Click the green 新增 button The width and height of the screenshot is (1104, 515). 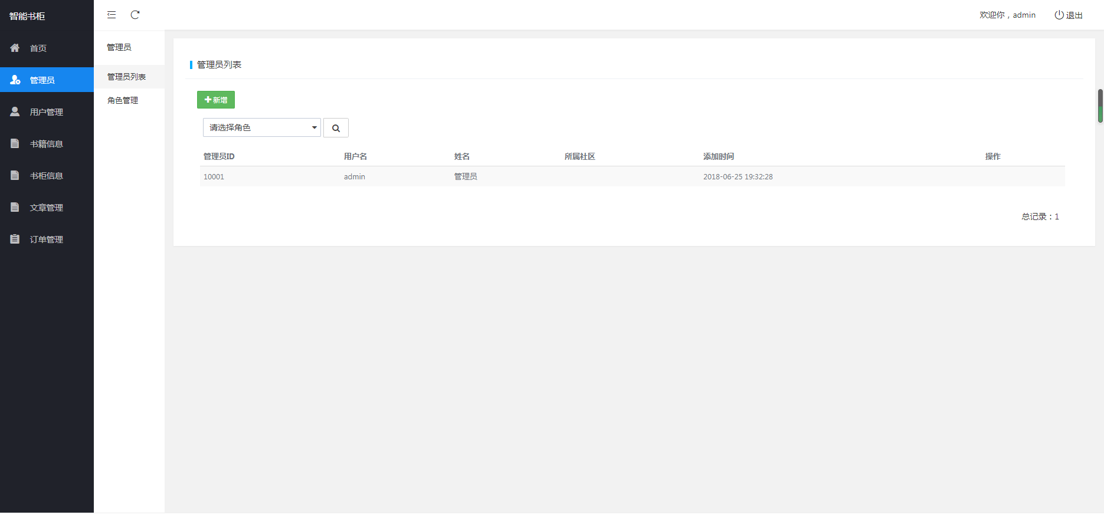pos(216,100)
